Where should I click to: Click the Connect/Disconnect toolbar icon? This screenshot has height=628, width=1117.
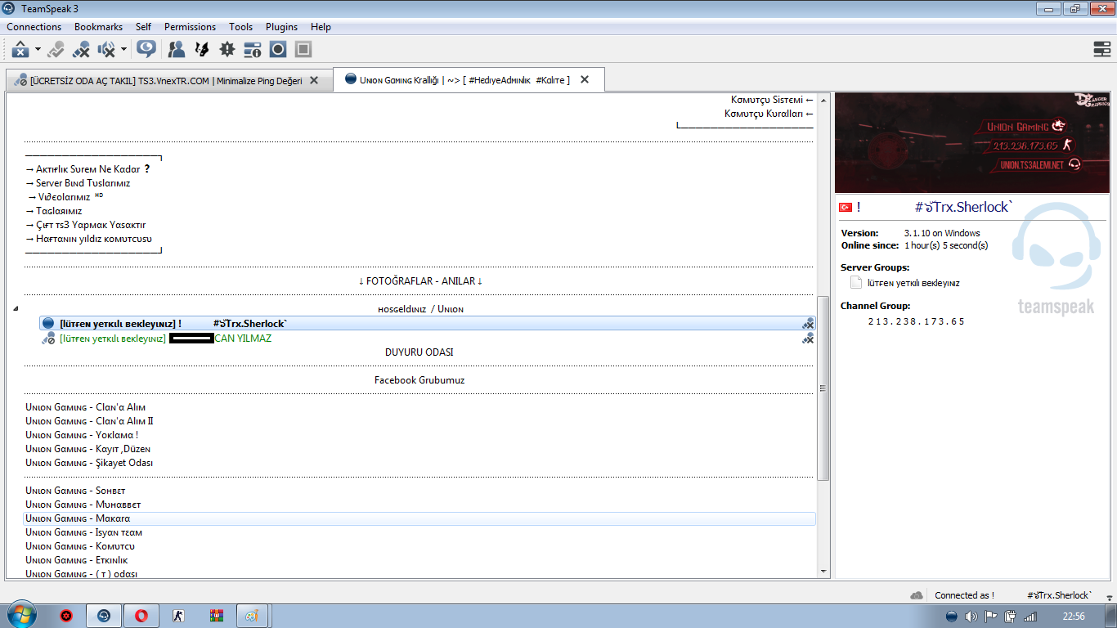click(20, 49)
